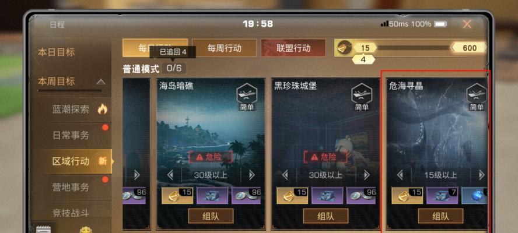Click the silver coins reward in 海岛暗礁 card

pos(247,195)
